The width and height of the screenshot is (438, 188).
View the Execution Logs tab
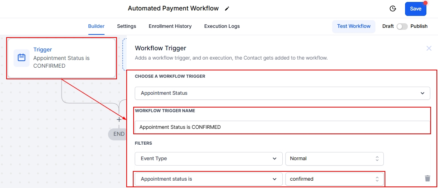pyautogui.click(x=222, y=26)
